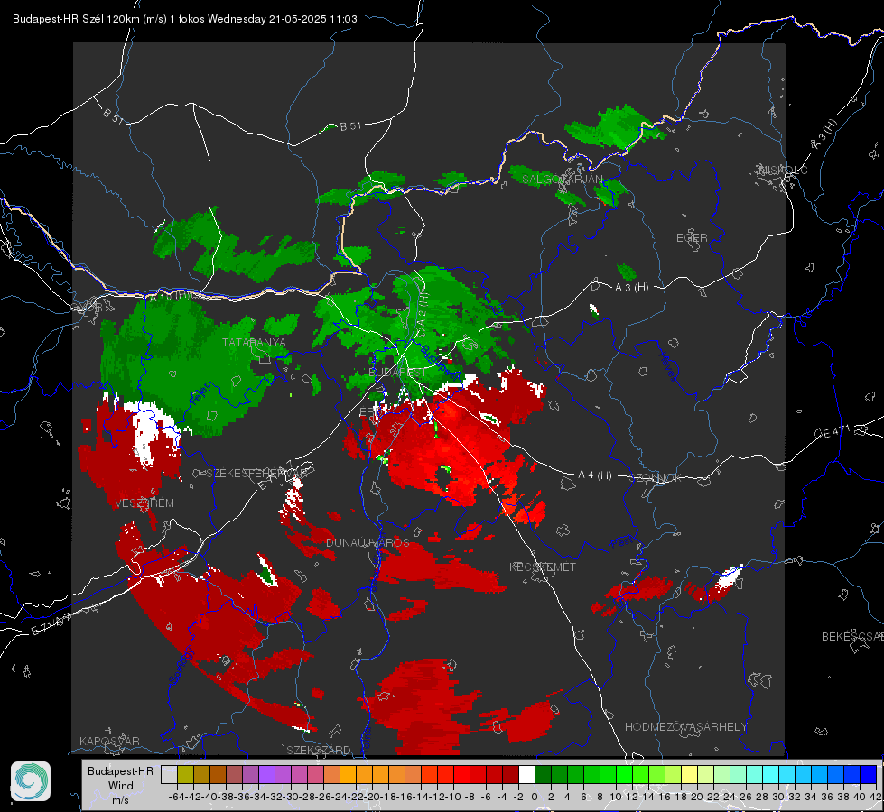The image size is (884, 812).
Task: Click the legend value label '42'
Action: tap(876, 797)
